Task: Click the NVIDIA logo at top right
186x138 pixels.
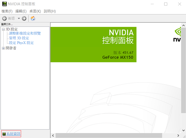Action: click(177, 34)
